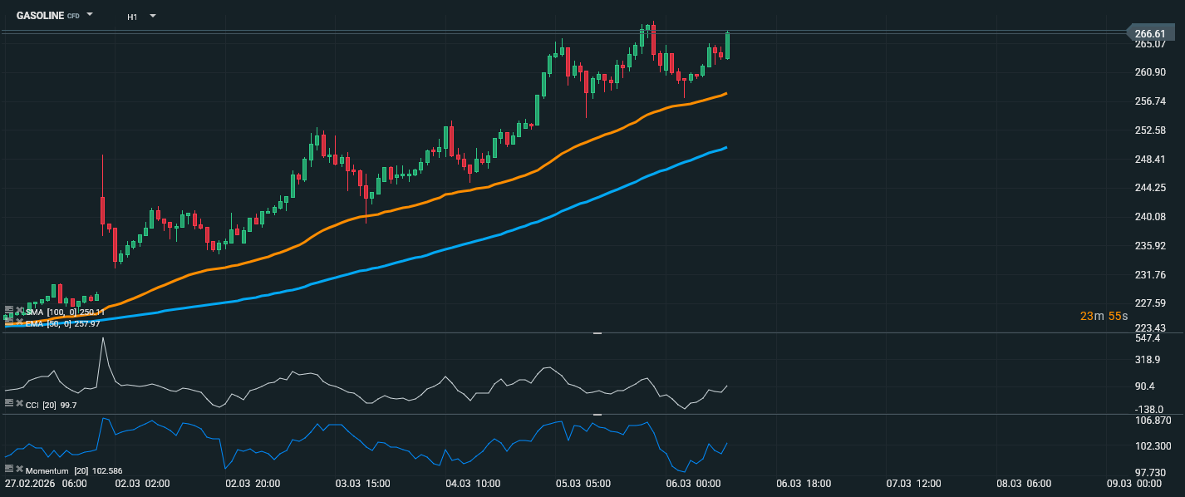Open settings for the EMA indicator
The image size is (1185, 497).
[9, 321]
